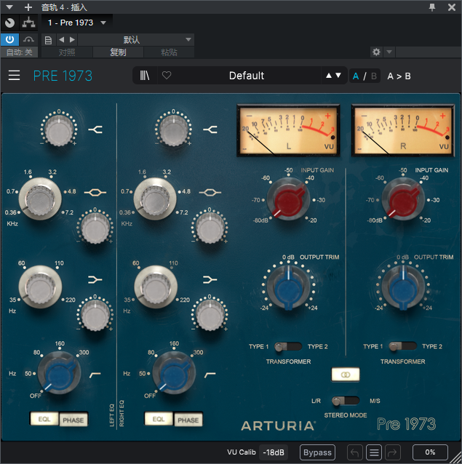Toggle left channel EQL button
Image resolution: width=462 pixels, height=464 pixels.
click(x=44, y=419)
